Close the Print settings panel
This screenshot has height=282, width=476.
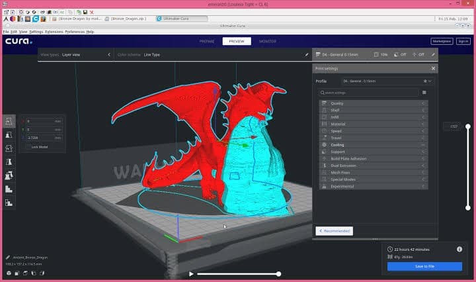click(433, 68)
